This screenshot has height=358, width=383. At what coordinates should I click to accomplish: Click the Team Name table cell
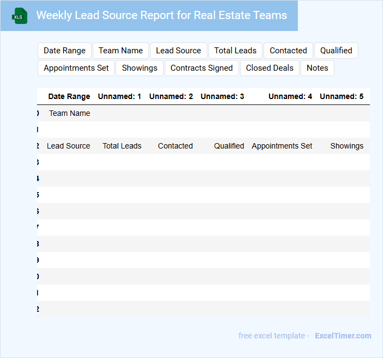coord(70,113)
